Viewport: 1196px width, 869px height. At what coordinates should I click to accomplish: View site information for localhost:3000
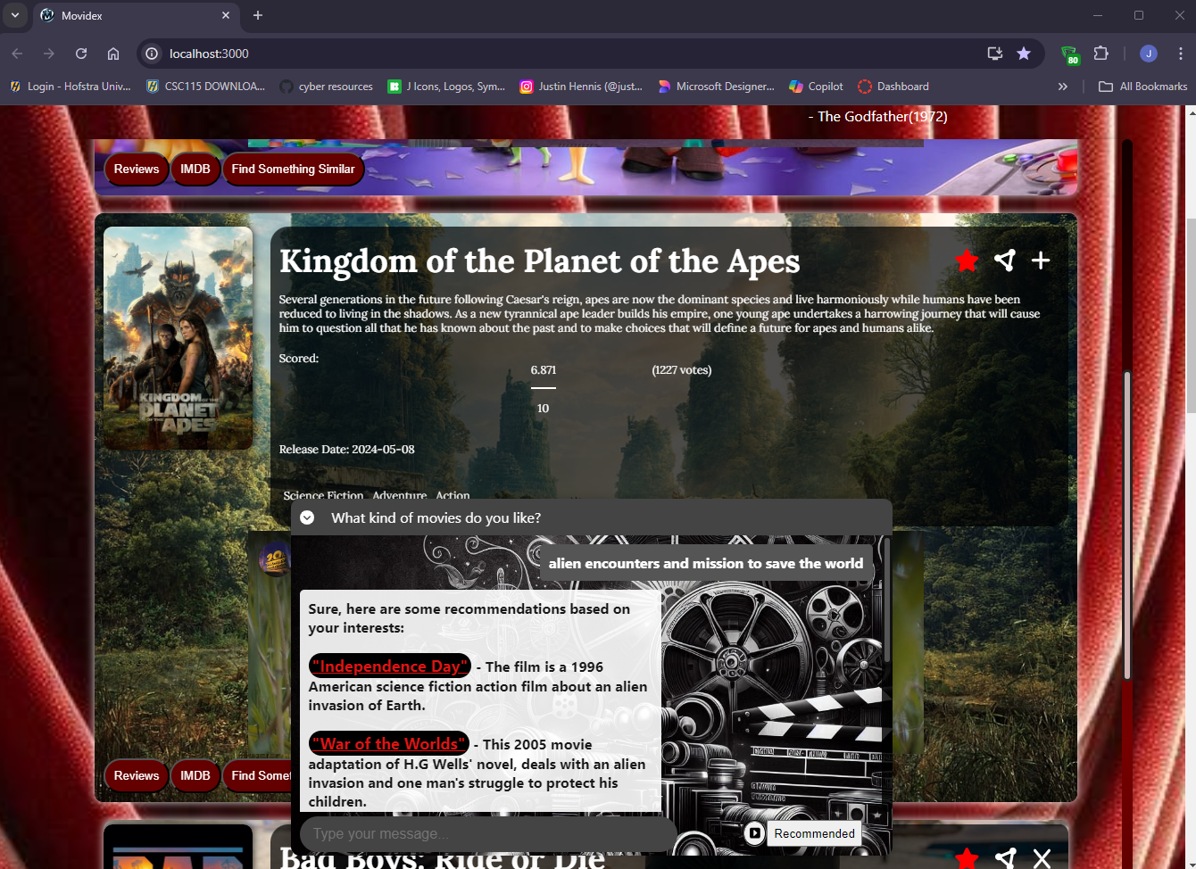point(152,54)
